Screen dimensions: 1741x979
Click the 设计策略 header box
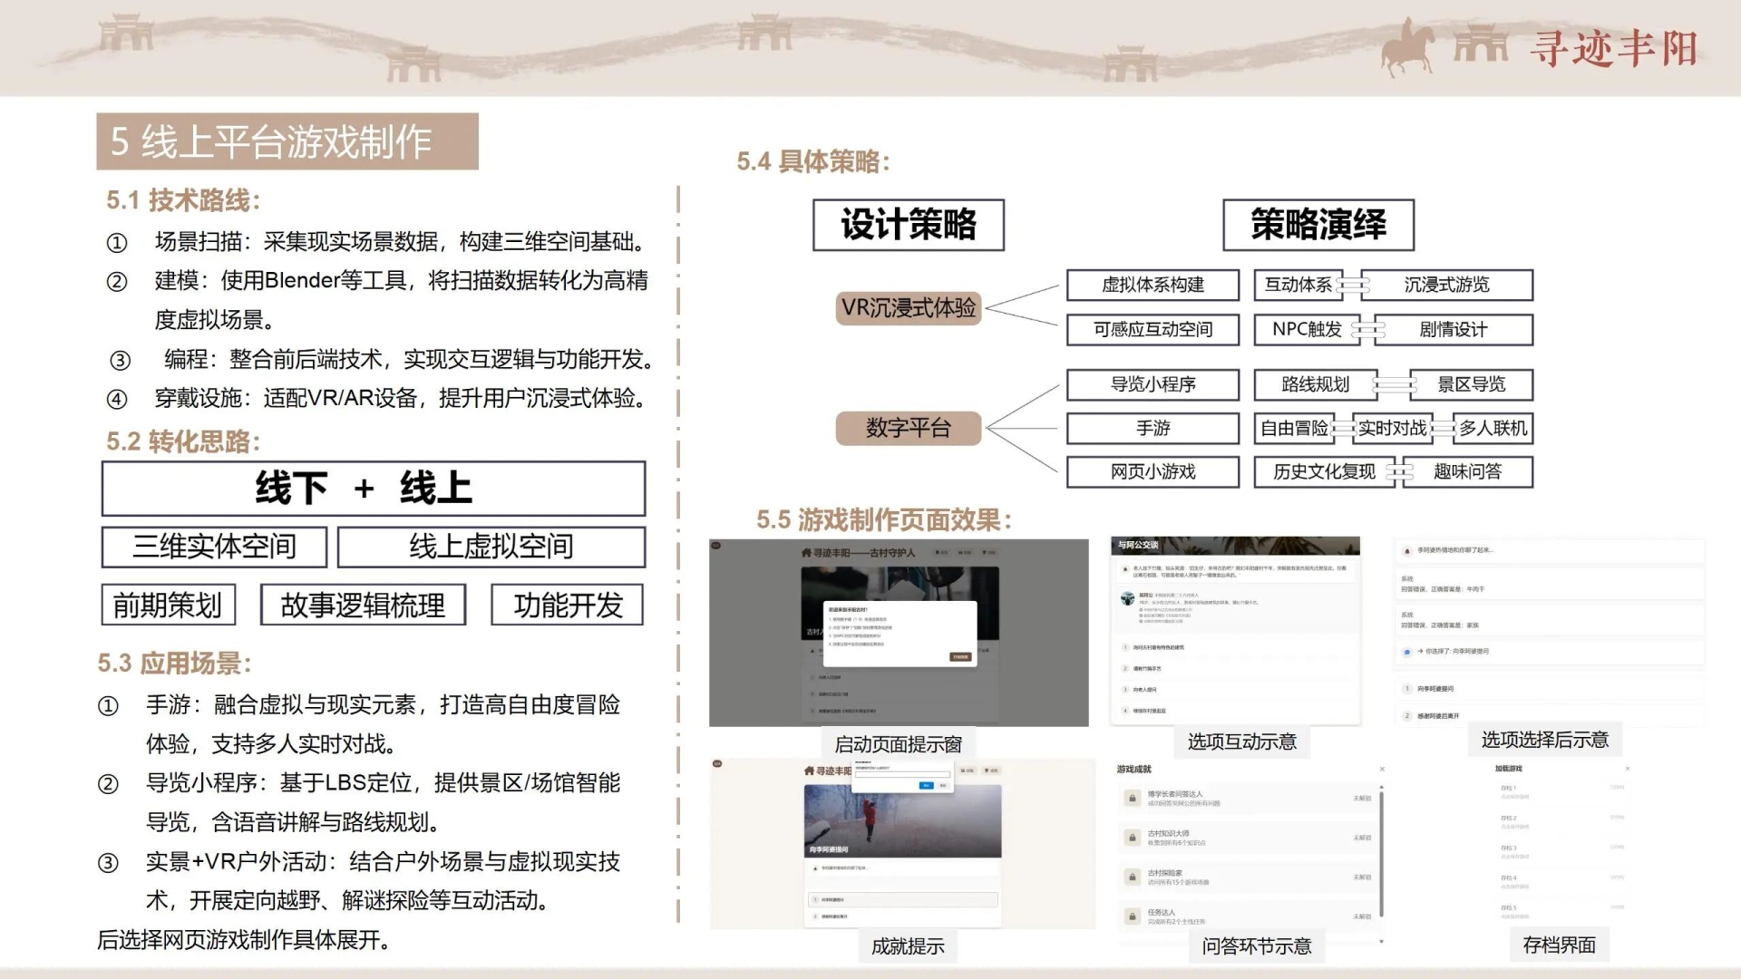tap(908, 225)
